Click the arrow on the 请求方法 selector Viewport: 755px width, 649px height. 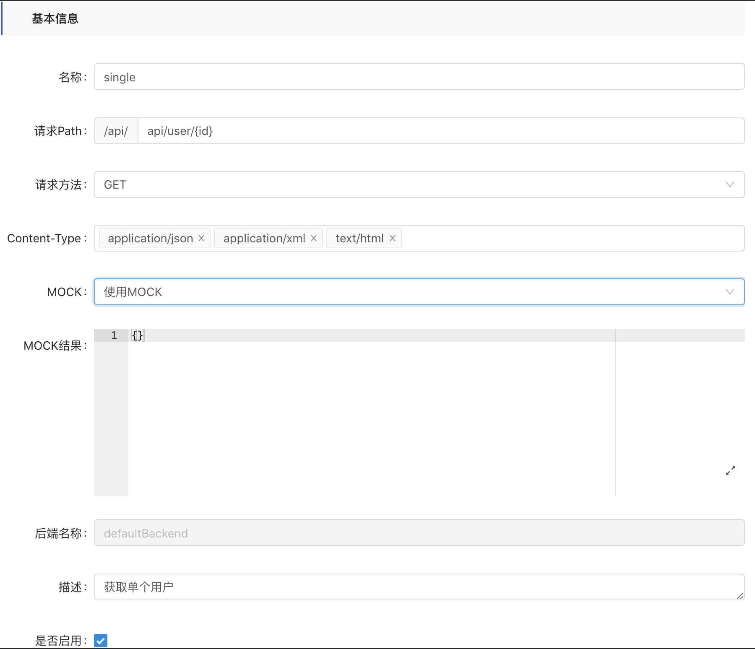[x=729, y=184]
